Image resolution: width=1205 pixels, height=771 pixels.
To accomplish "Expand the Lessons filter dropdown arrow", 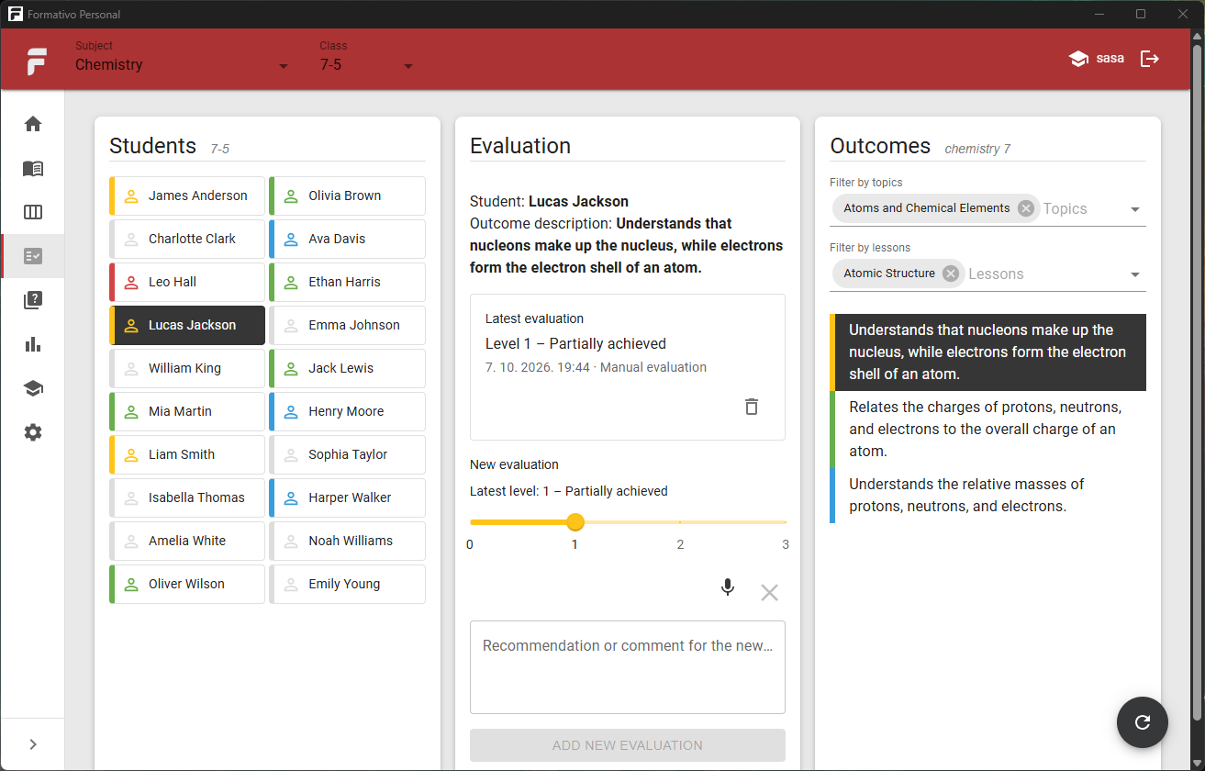I will point(1135,274).
